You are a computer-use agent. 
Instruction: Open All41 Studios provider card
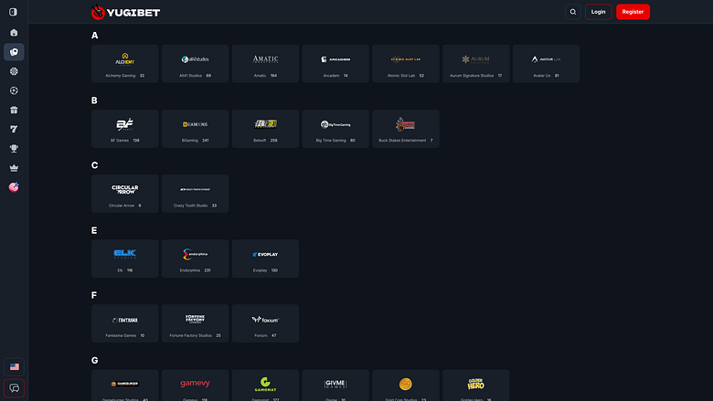[195, 64]
